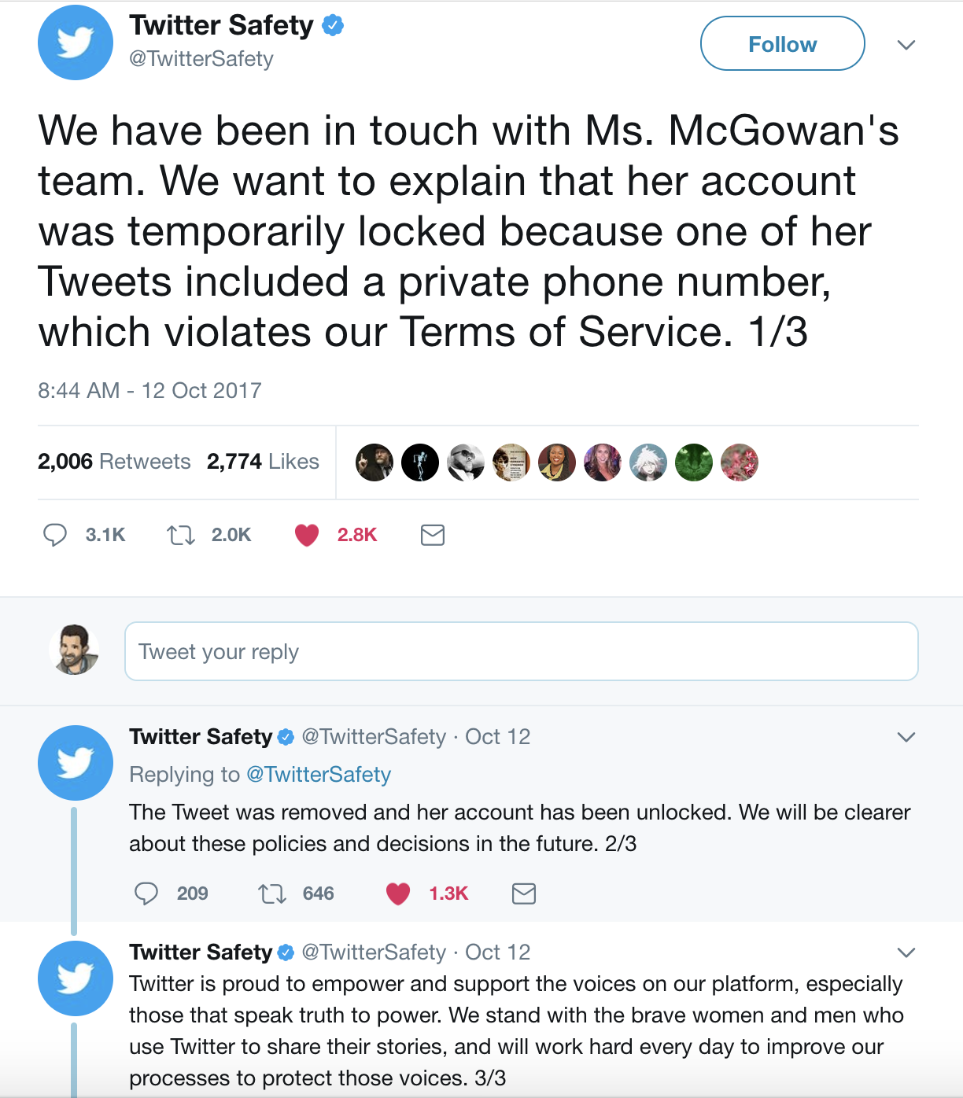Retweet the main tweet with 2.0K retweets

(x=181, y=535)
